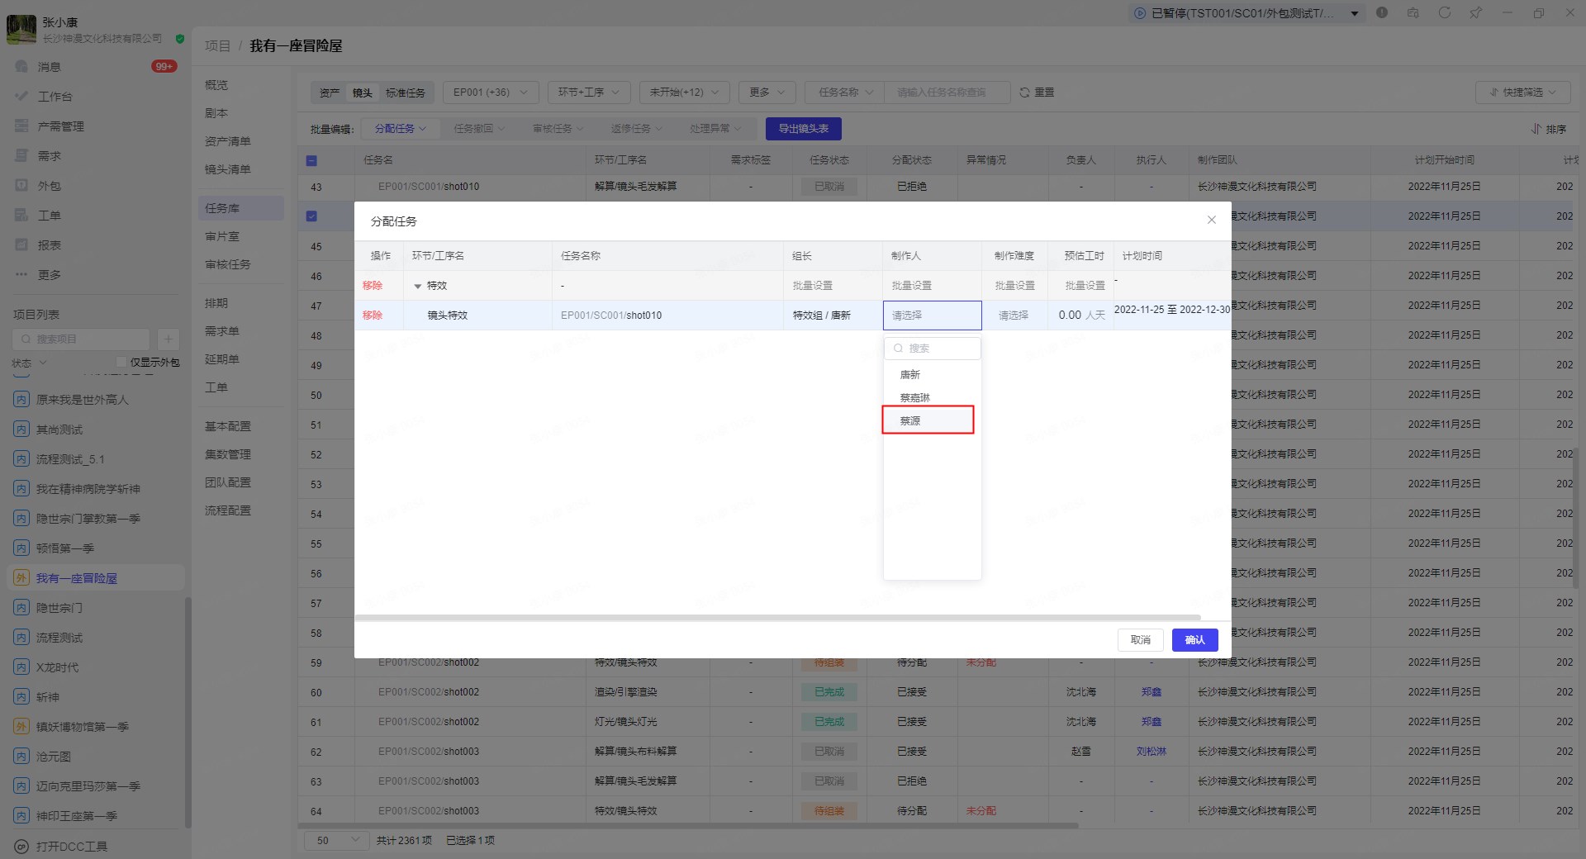Click the plus icon next to project search
1586x859 pixels.
pos(168,339)
